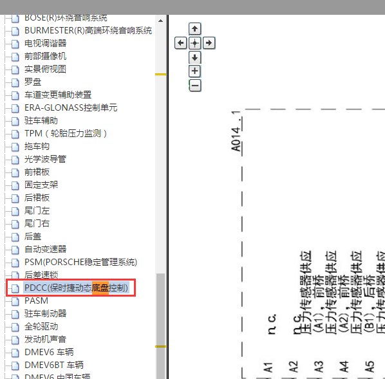Zoom in using the plus button
Image resolution: width=385 pixels, height=379 pixels.
coord(195,71)
